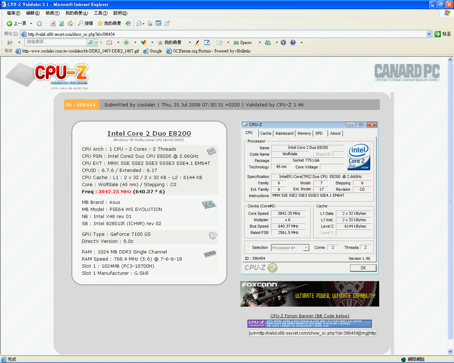The height and width of the screenshot is (363, 454).
Task: Click the green magnifier search button in MSN toolbar
Action: pos(91,43)
